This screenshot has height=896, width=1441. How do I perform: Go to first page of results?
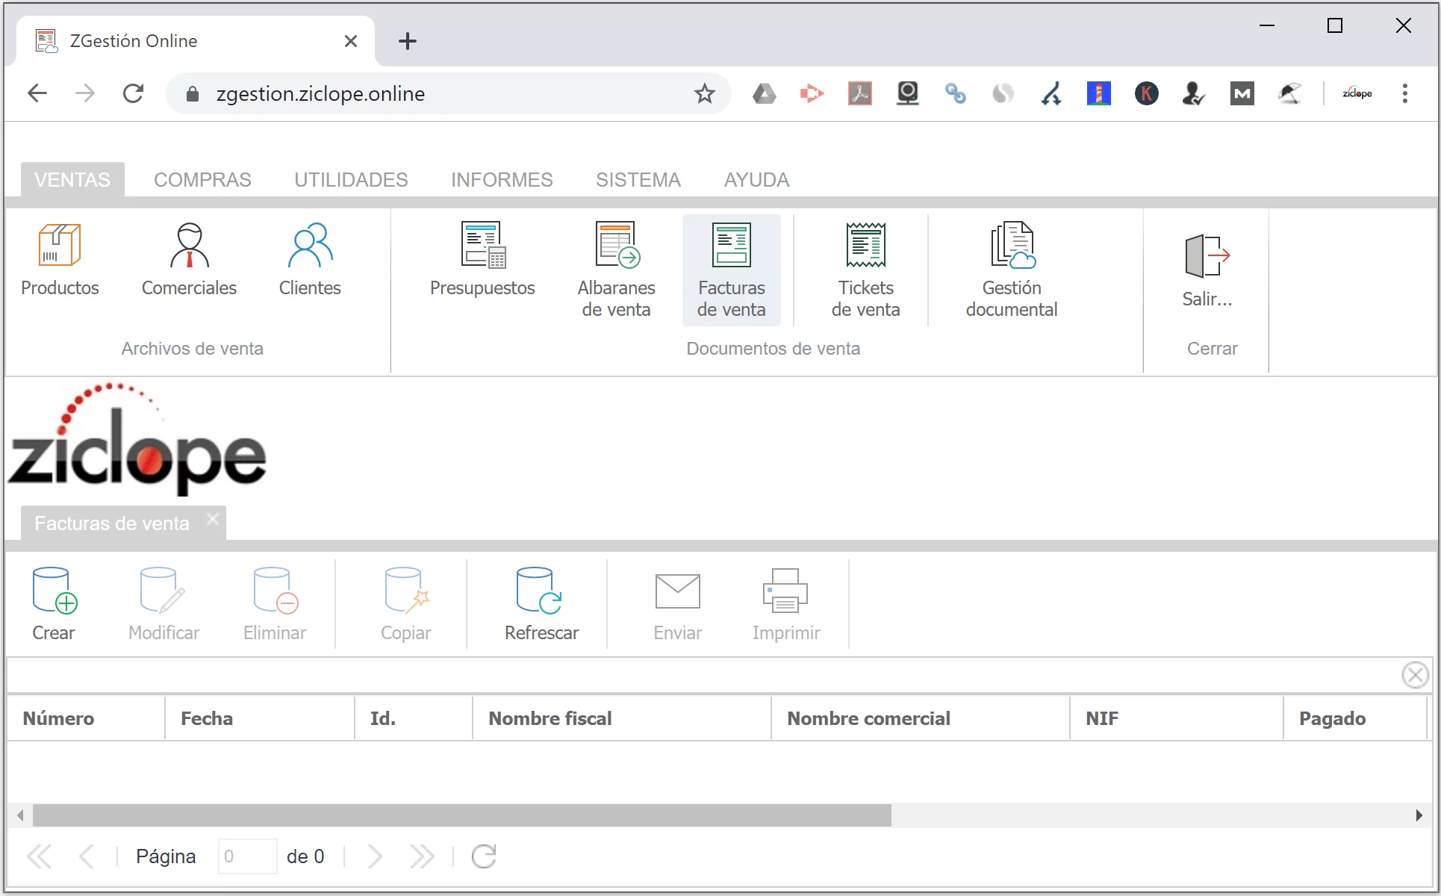point(40,856)
